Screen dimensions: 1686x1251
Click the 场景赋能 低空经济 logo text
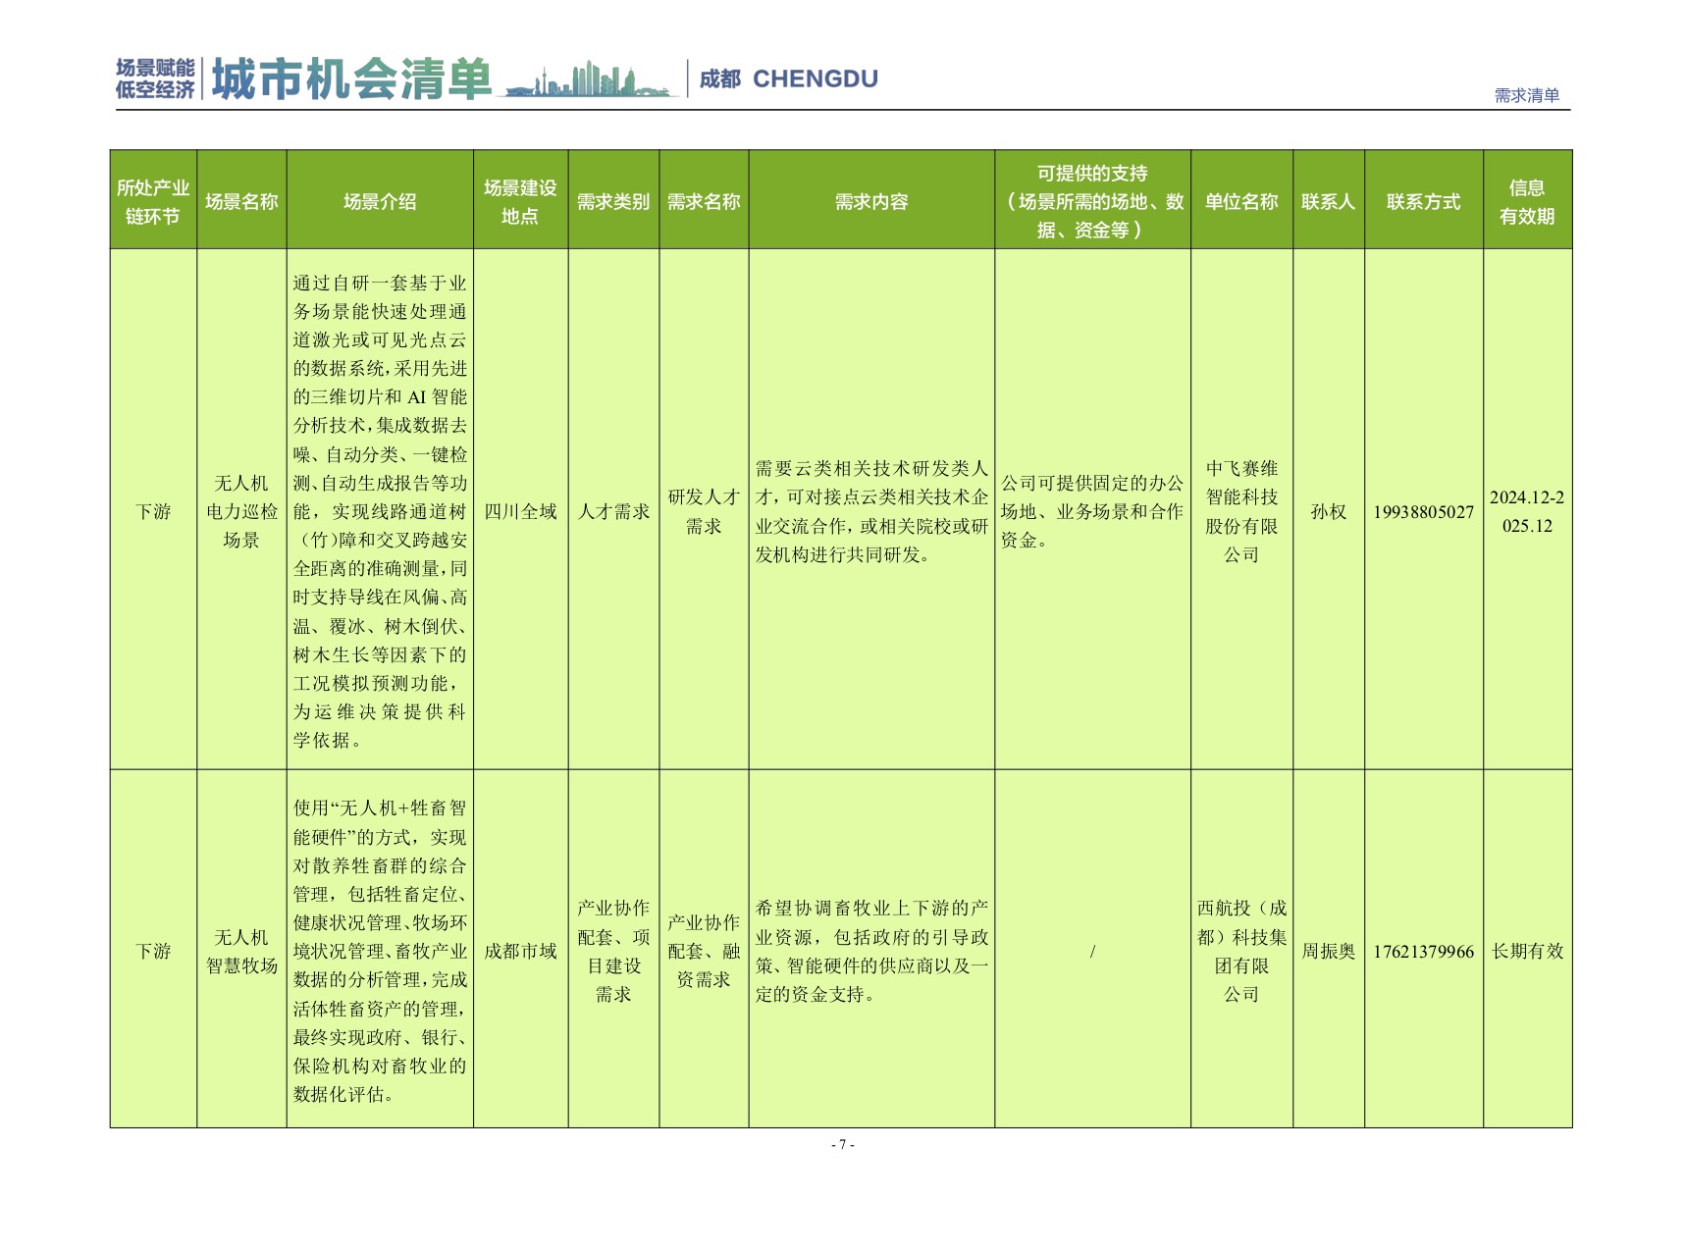(155, 78)
